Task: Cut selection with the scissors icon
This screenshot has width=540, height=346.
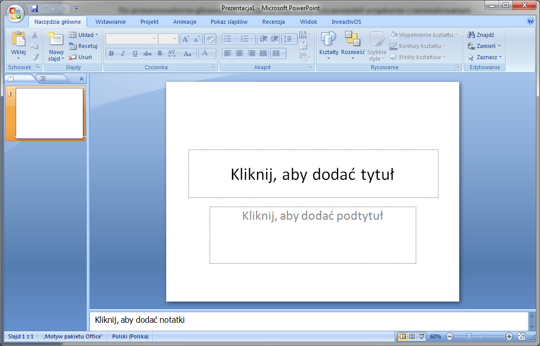Action: point(34,35)
